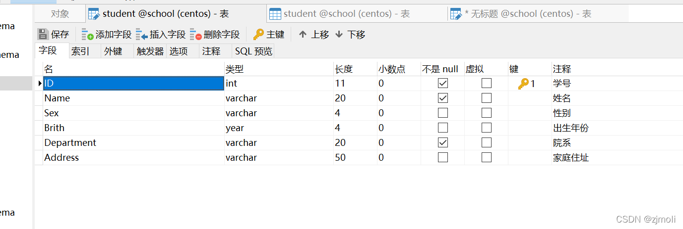Image resolution: width=683 pixels, height=229 pixels.
Task: Click the comment cell 性别
Action: pyautogui.click(x=617, y=113)
